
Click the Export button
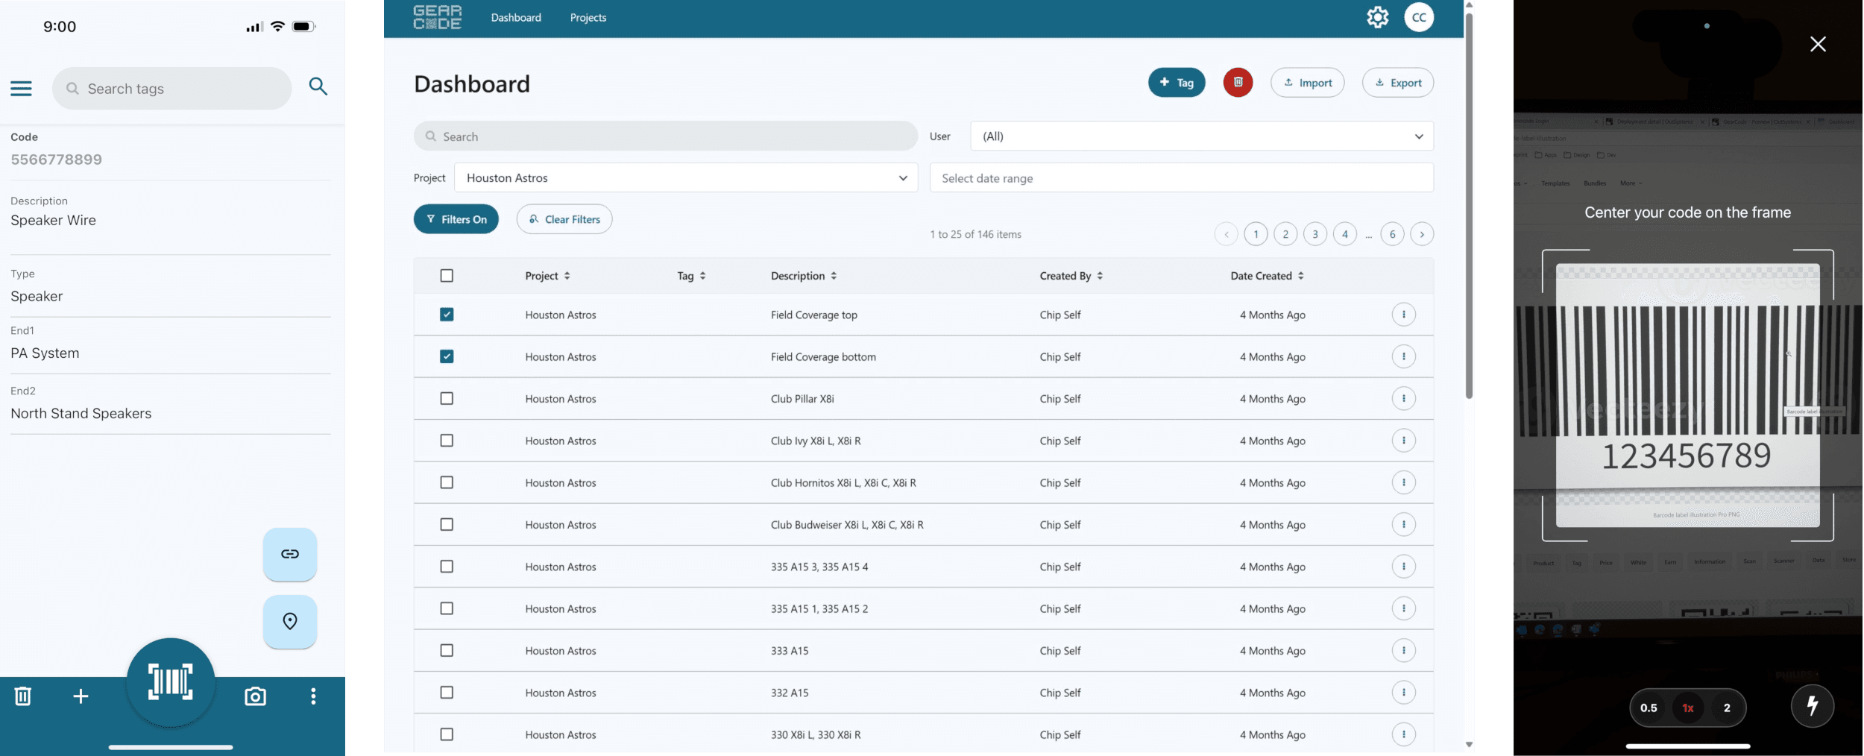click(x=1398, y=82)
